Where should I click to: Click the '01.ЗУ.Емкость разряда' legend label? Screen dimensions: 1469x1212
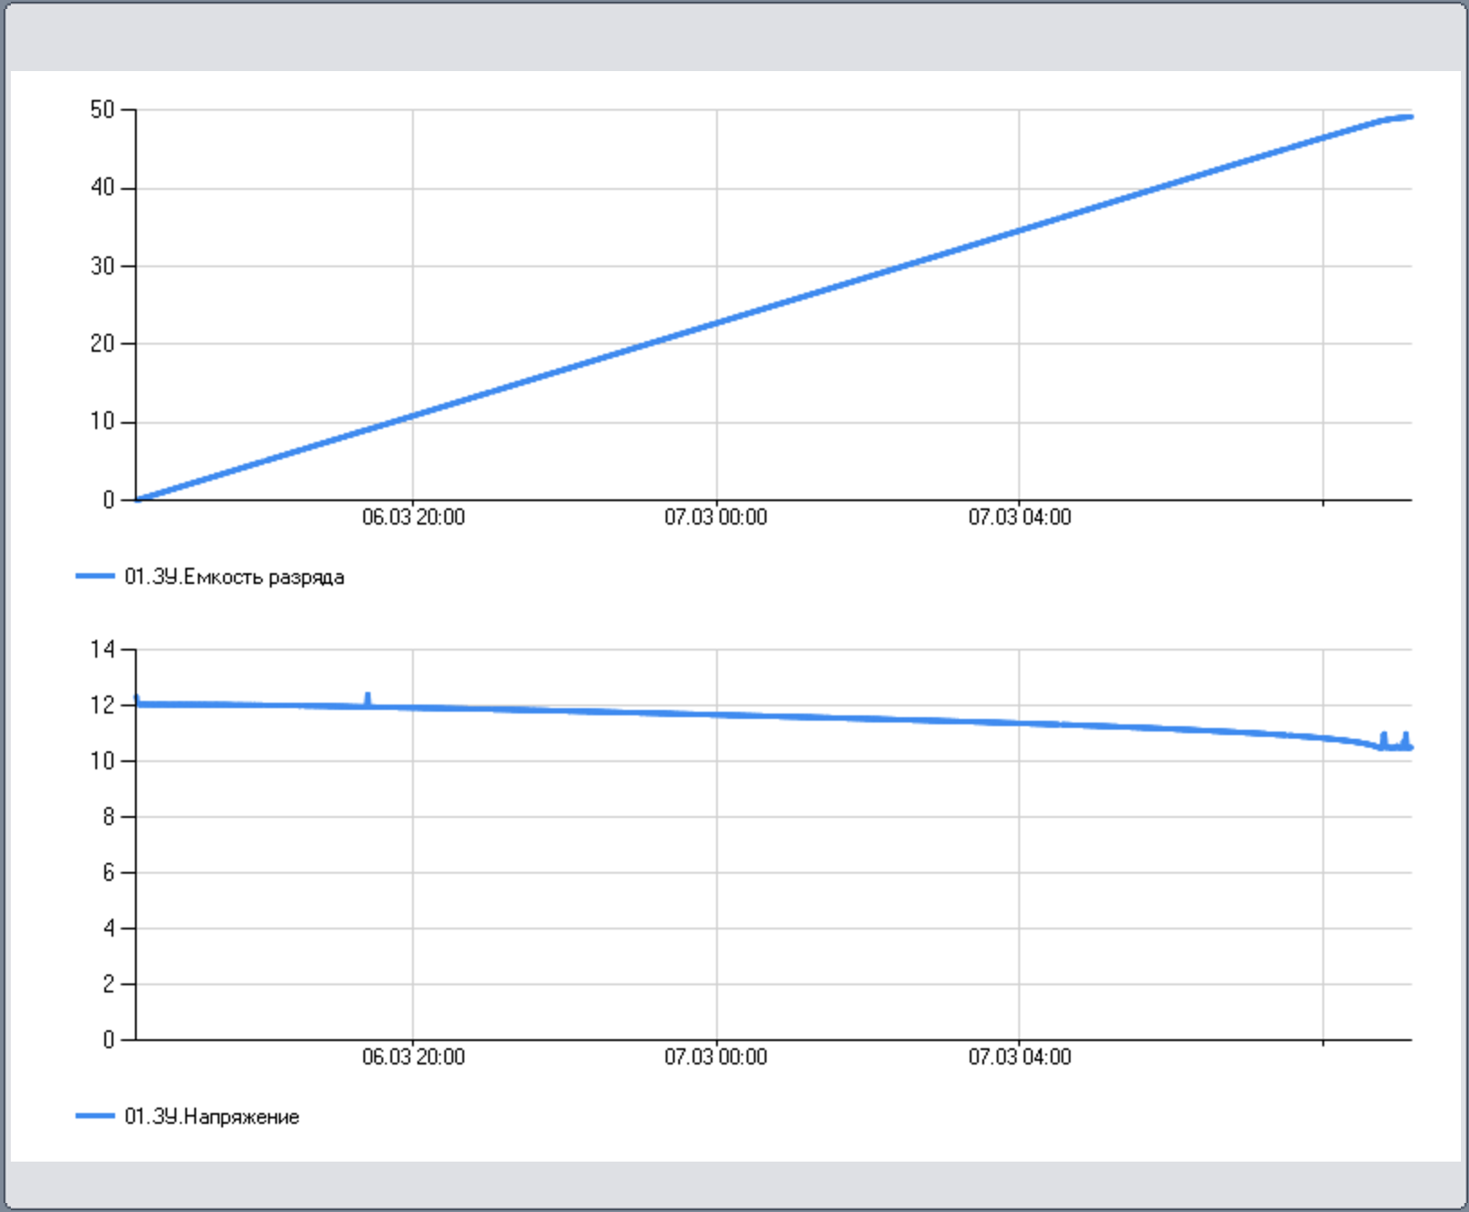point(234,577)
